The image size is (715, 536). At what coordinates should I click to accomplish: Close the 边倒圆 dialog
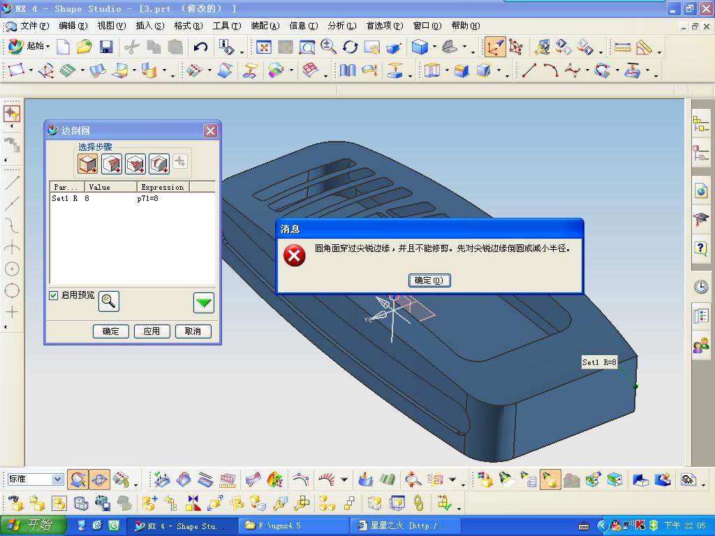click(x=210, y=131)
